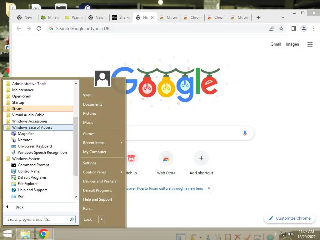The image size is (320, 240).
Task: Open Control Panel submenu in right pane
Action: [x=102, y=172]
